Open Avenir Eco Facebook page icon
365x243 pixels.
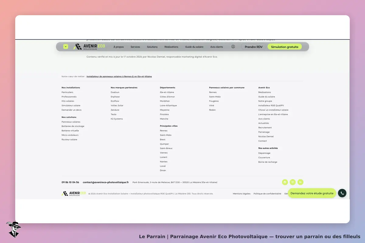point(285,182)
